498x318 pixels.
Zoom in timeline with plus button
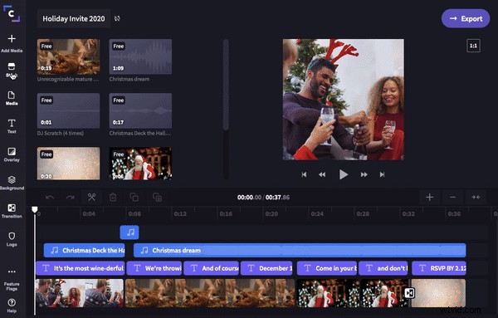pyautogui.click(x=430, y=198)
